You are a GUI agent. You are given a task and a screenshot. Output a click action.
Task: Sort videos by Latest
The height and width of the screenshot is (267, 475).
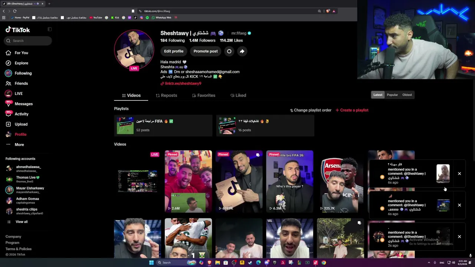coord(378,95)
